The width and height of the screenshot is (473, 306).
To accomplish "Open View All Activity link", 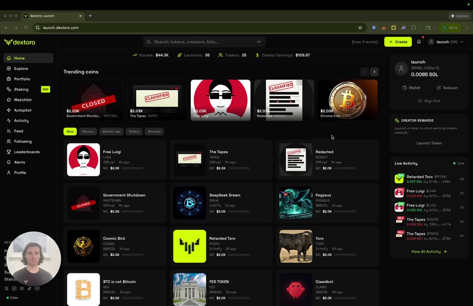I will click(x=429, y=252).
